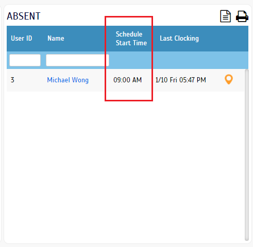The image size is (253, 247).
Task: Focus the User ID filter box
Action: point(25,60)
